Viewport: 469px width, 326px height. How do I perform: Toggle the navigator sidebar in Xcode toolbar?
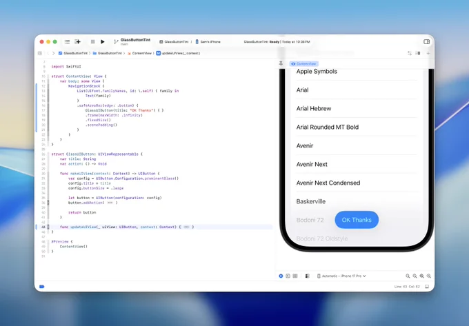(x=68, y=42)
